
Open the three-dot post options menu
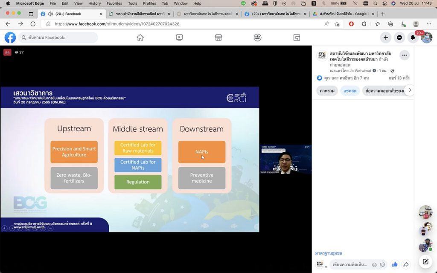pos(404,55)
